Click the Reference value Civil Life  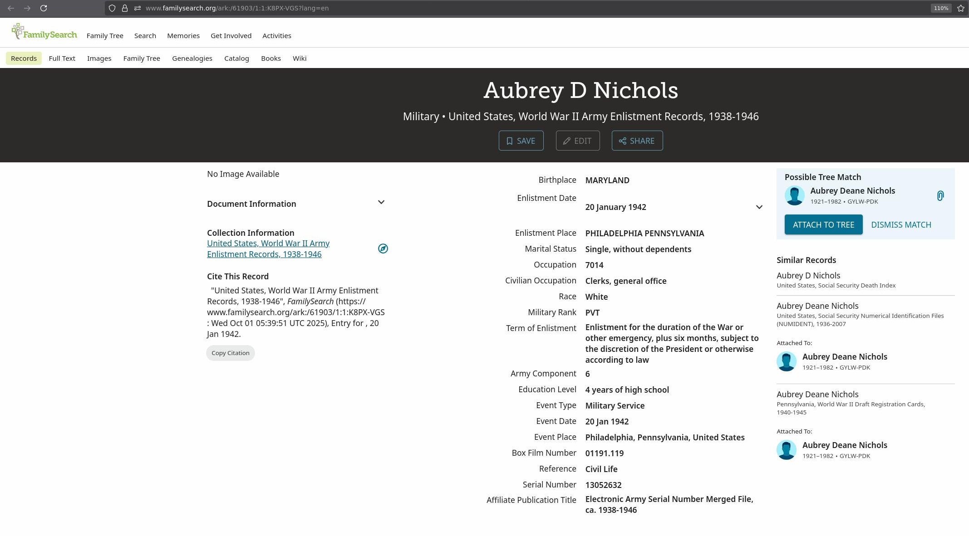[x=601, y=469]
